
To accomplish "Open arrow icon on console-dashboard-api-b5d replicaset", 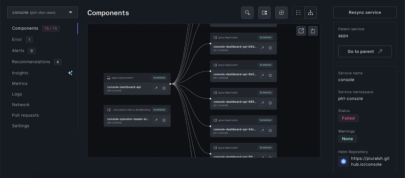I will point(262,48).
